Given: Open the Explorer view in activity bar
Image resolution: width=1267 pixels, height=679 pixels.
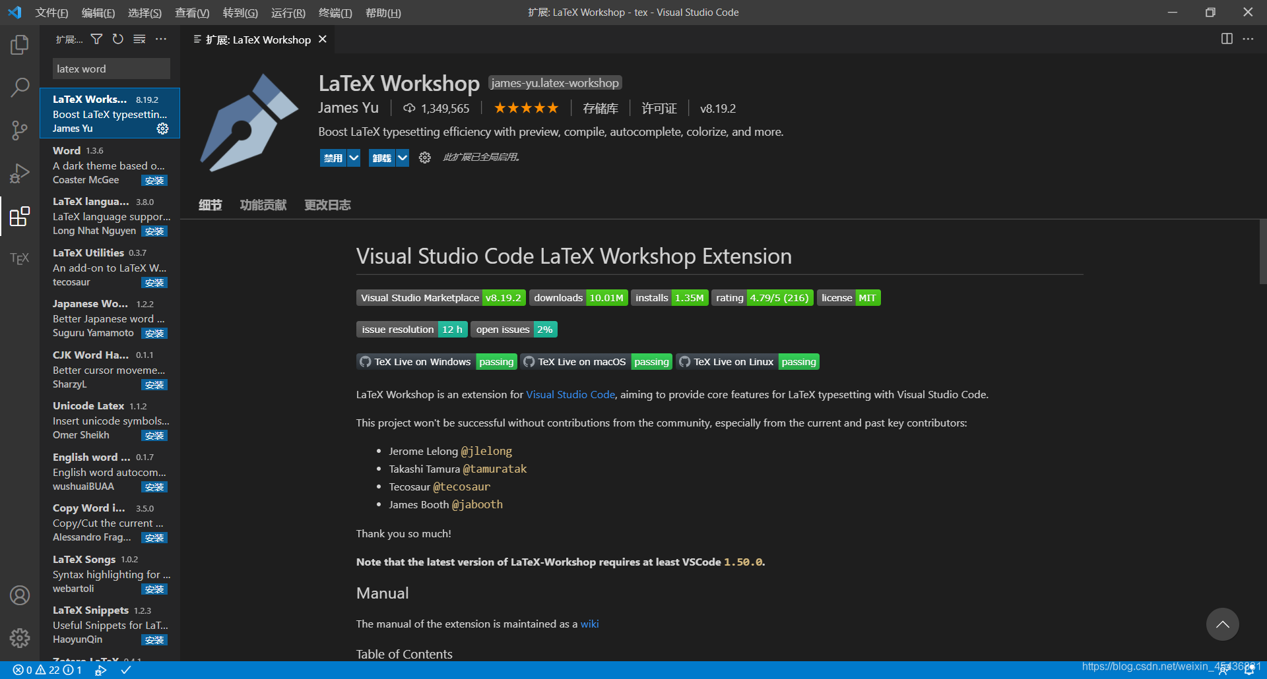Looking at the screenshot, I should tap(20, 45).
